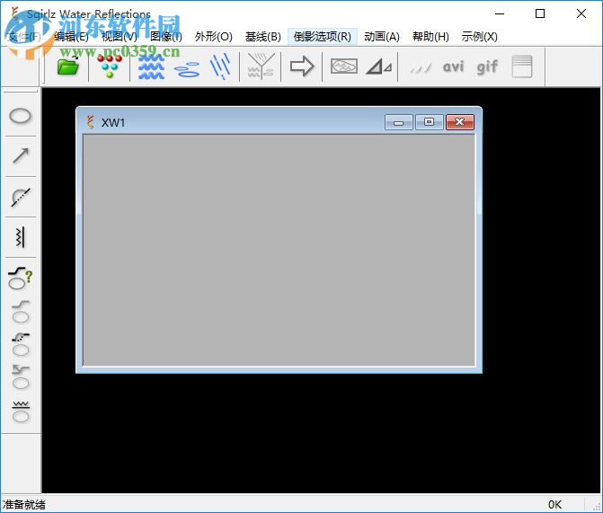This screenshot has height=513, width=603.
Task: Export animation with the gif button
Action: pos(487,66)
